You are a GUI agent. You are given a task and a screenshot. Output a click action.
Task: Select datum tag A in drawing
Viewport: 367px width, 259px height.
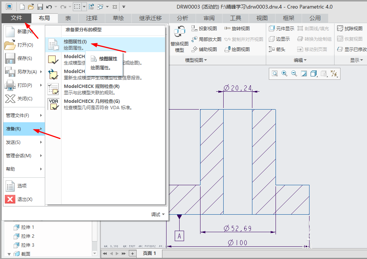tap(179, 236)
